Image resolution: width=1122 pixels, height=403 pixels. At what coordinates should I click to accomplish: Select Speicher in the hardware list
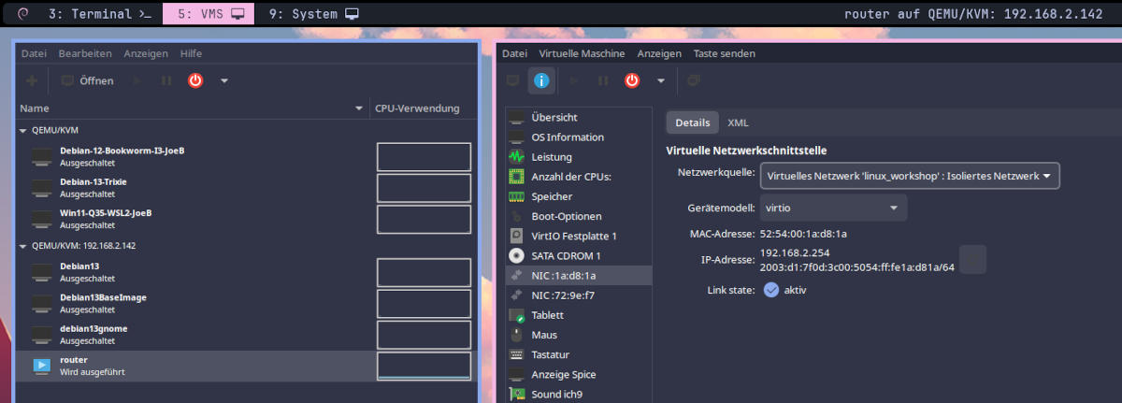[x=578, y=197]
